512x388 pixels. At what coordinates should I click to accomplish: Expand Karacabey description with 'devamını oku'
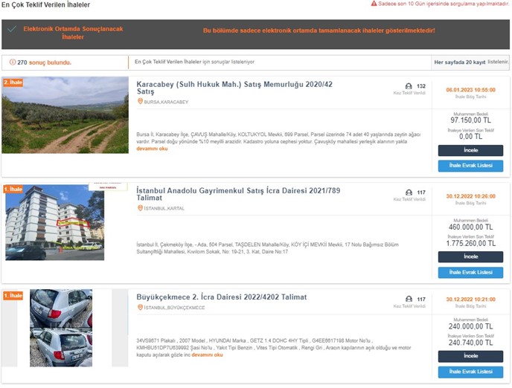(152, 149)
